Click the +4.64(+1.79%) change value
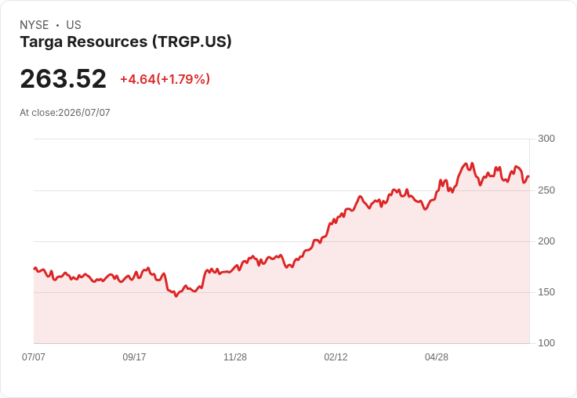577x398 pixels. pyautogui.click(x=165, y=79)
